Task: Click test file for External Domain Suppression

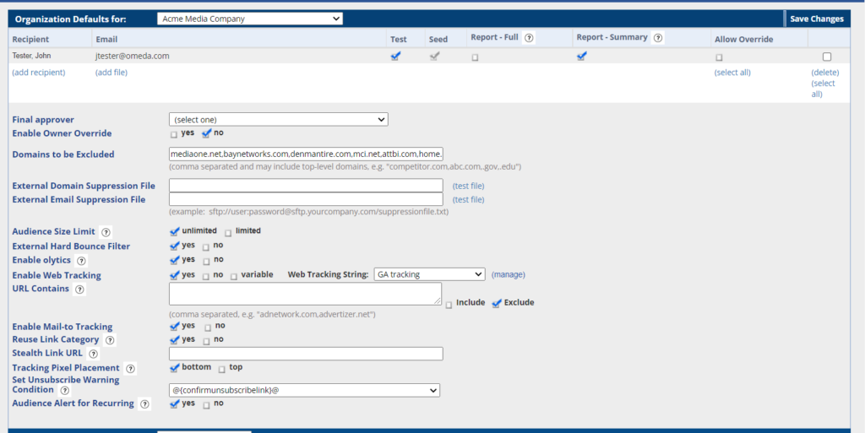Action: 468,187
